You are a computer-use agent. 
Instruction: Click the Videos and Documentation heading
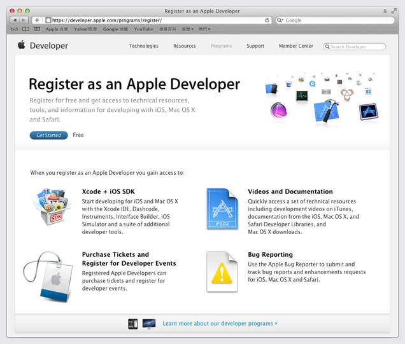290,191
